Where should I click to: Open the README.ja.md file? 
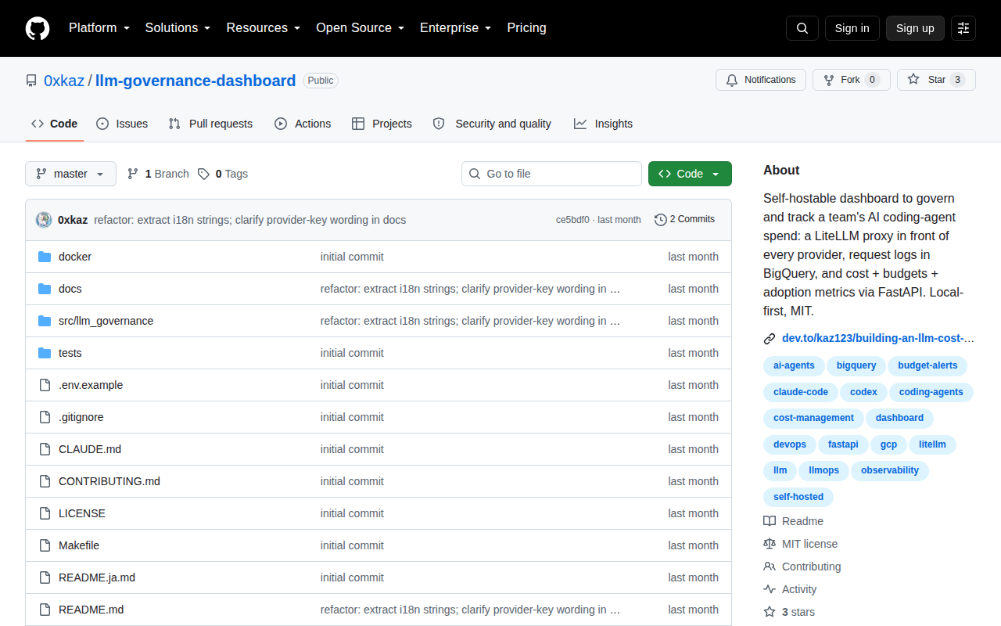pyautogui.click(x=97, y=577)
